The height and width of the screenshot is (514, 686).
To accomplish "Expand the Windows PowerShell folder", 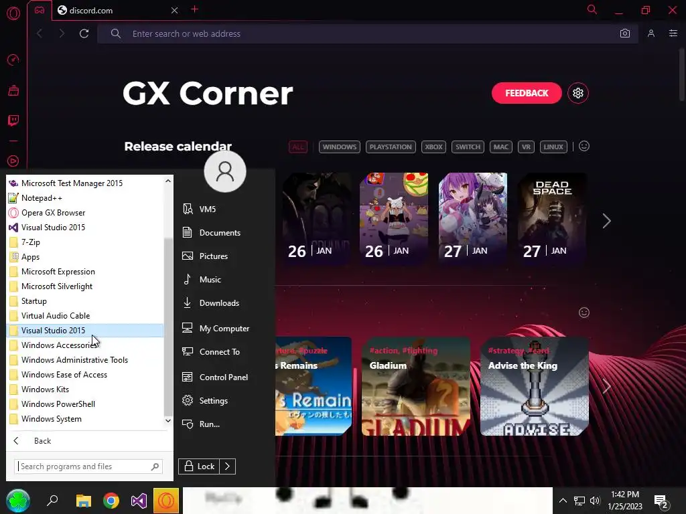I will (85, 404).
